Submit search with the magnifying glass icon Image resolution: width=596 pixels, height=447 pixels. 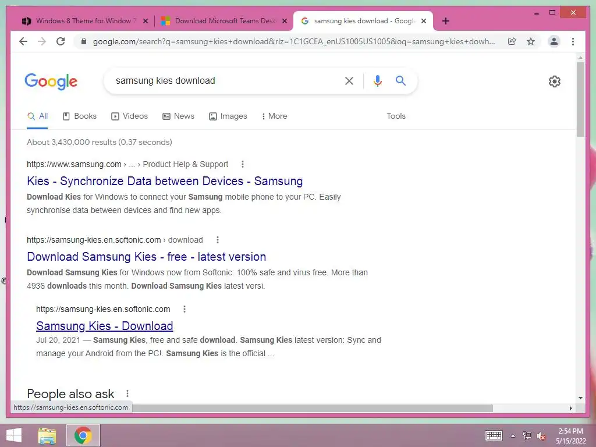pyautogui.click(x=400, y=80)
